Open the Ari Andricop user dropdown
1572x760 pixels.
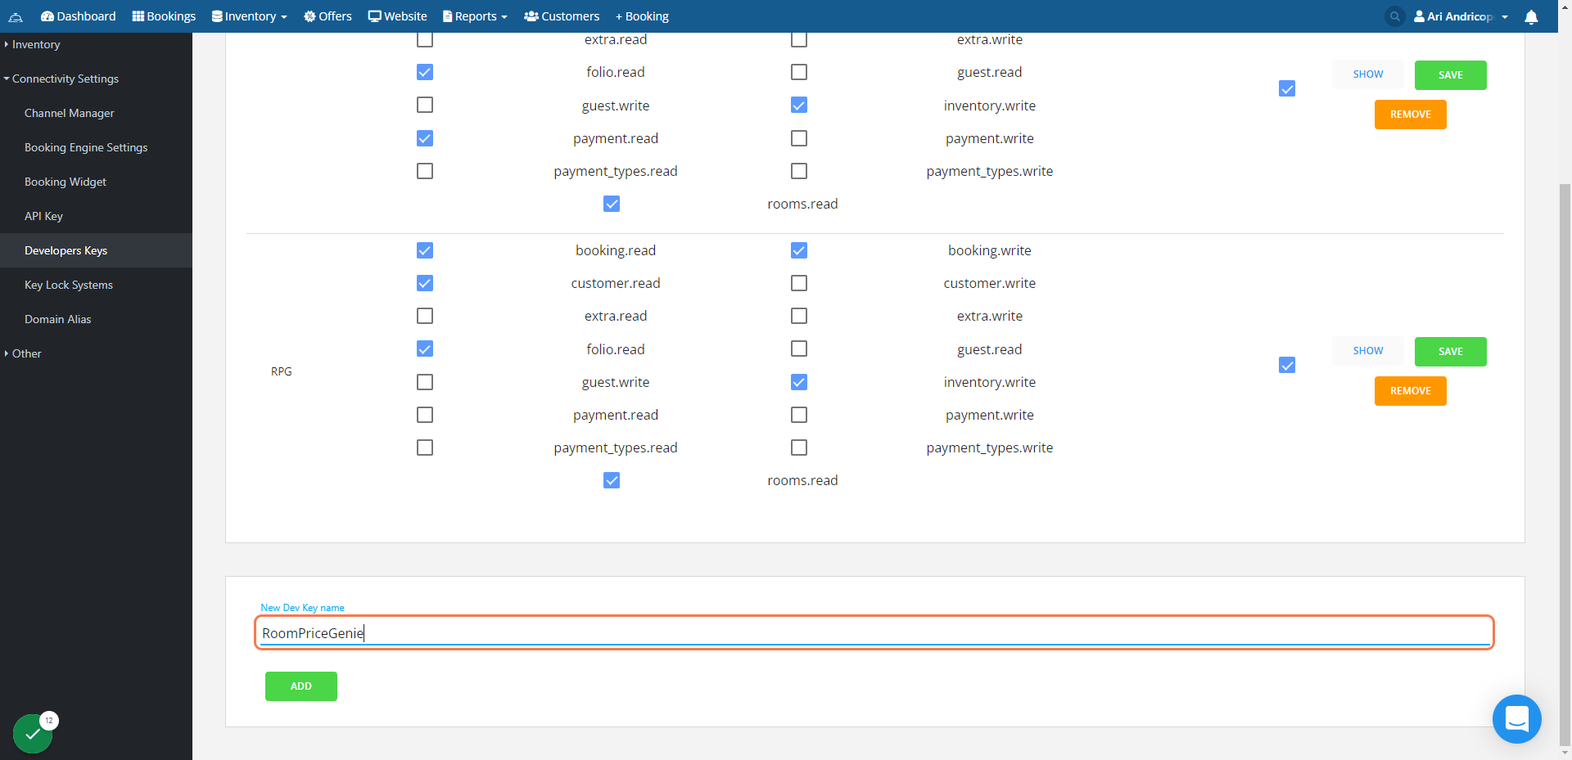pyautogui.click(x=1461, y=16)
